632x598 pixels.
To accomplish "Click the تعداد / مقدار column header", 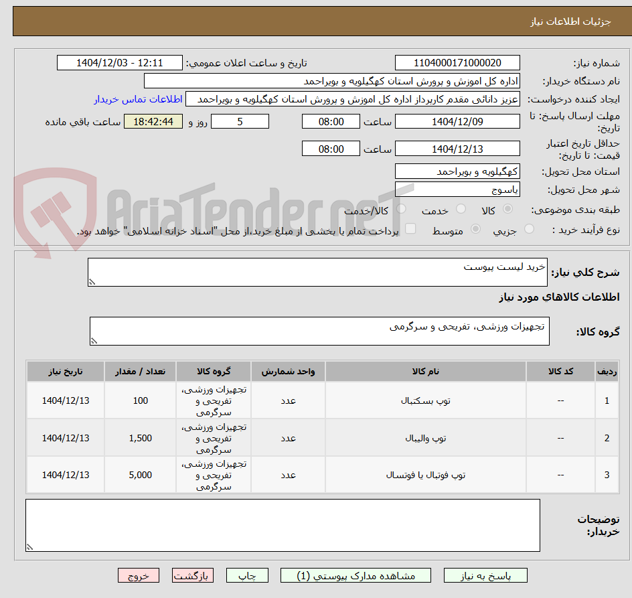I will click(141, 372).
